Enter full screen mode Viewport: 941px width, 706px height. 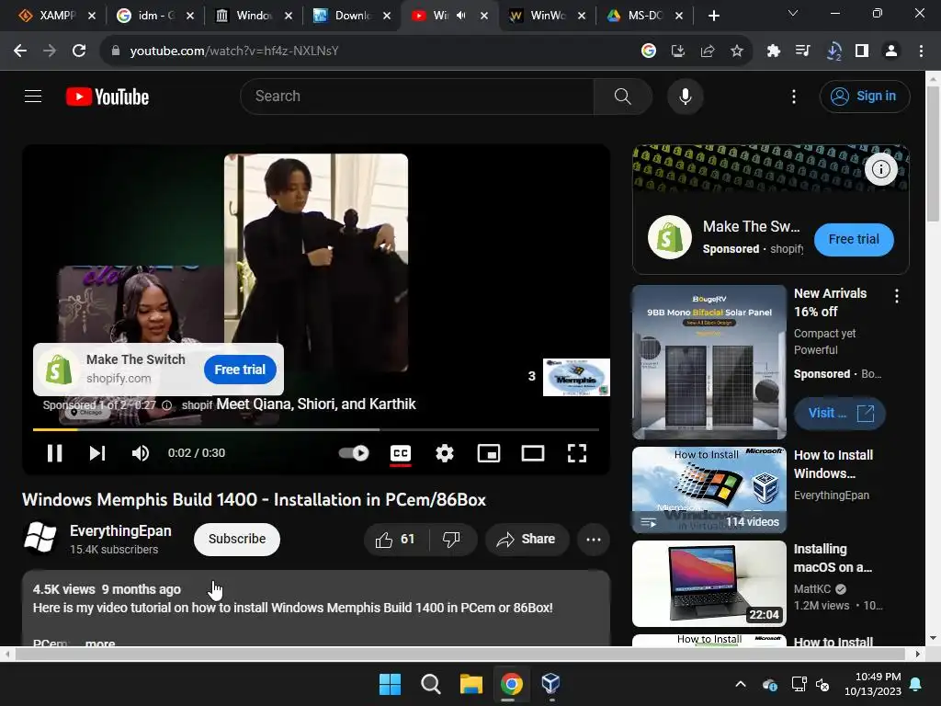[577, 453]
